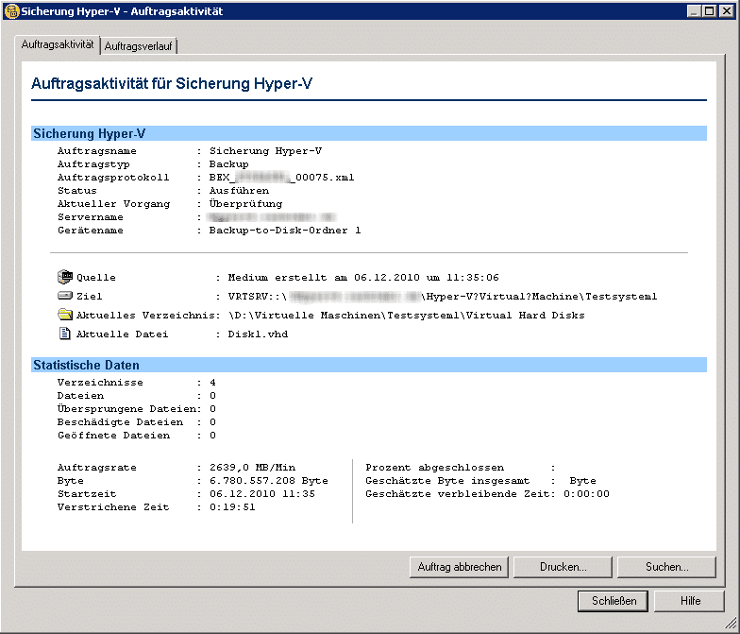Click the 'Geschätzte Byte insgesamt' label
Image resolution: width=740 pixels, height=634 pixels.
coord(447,481)
